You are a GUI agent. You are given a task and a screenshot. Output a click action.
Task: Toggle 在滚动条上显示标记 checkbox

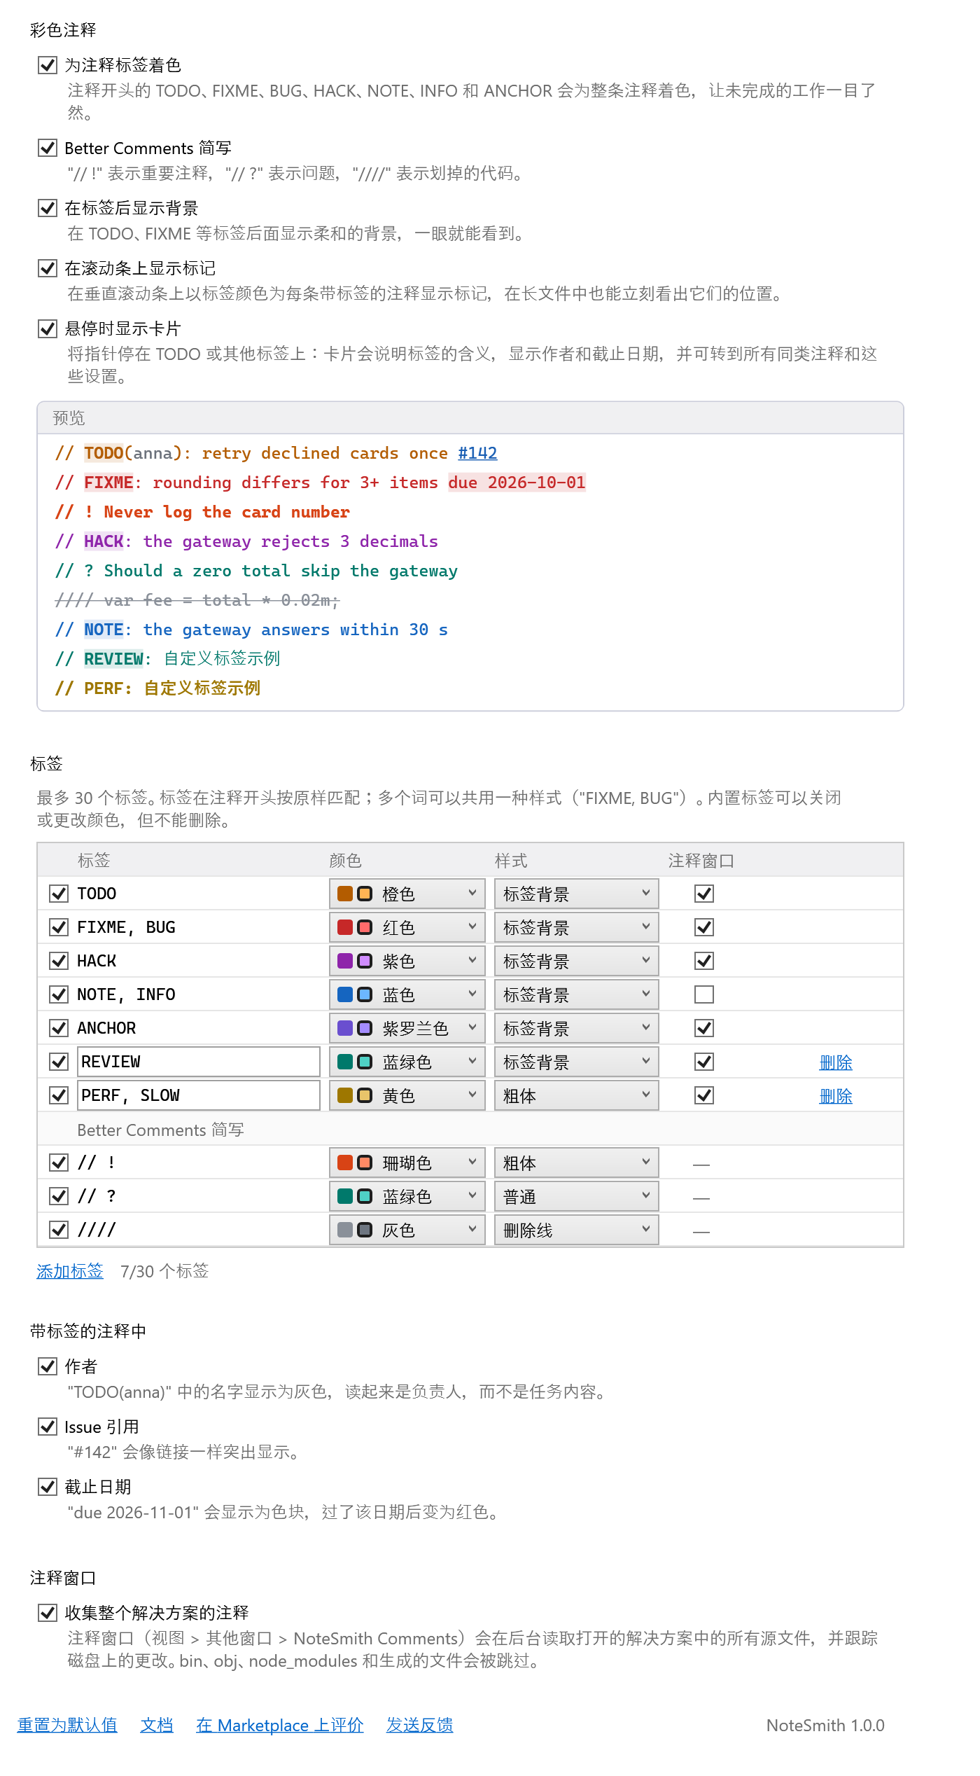click(48, 268)
